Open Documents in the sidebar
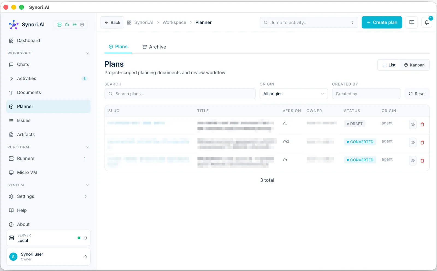The height and width of the screenshot is (271, 437). click(x=48, y=92)
